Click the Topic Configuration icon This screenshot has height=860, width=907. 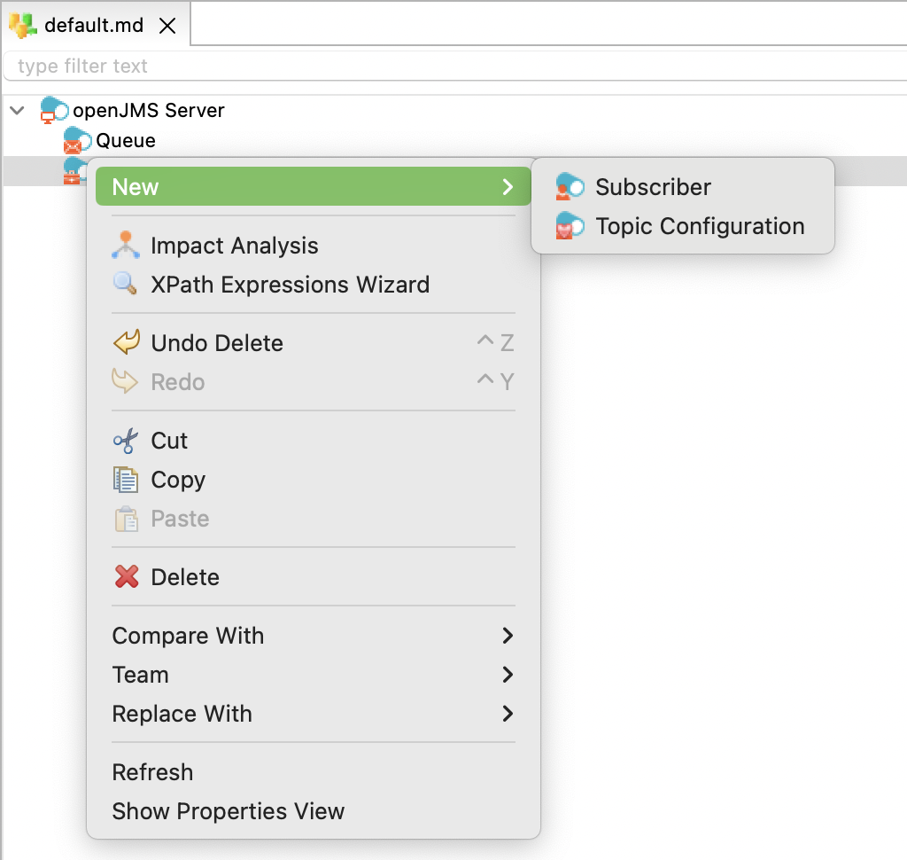[x=570, y=227]
